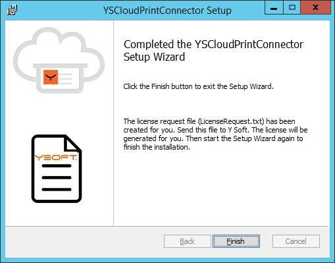
Task: Click the orange Y Soft logo square
Action: click(x=51, y=77)
